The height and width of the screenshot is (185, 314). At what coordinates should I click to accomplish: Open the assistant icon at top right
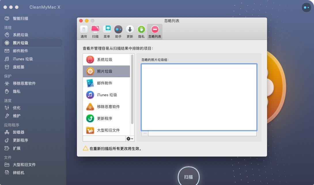point(307,7)
